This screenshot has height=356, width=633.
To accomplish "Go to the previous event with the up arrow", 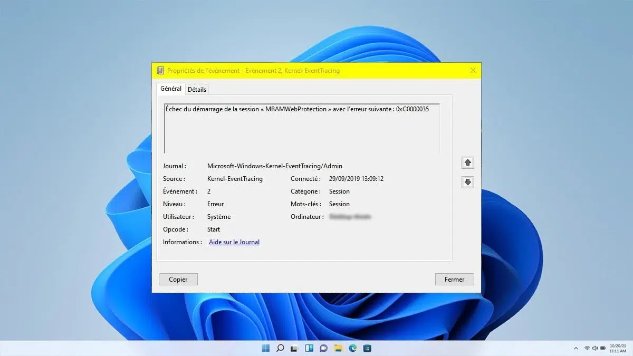I will point(467,162).
